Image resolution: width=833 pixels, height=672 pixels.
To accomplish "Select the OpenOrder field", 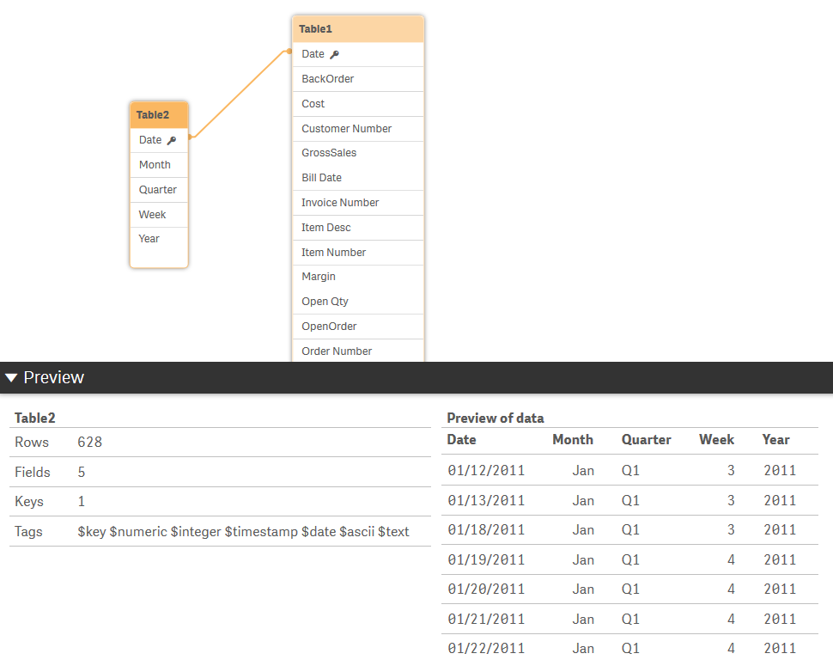I will [x=358, y=327].
